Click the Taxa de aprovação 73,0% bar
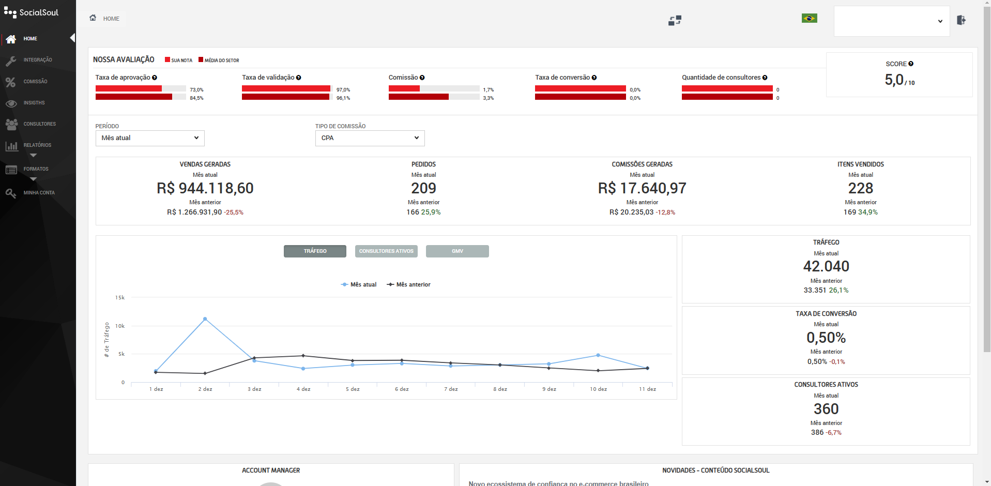 click(129, 89)
